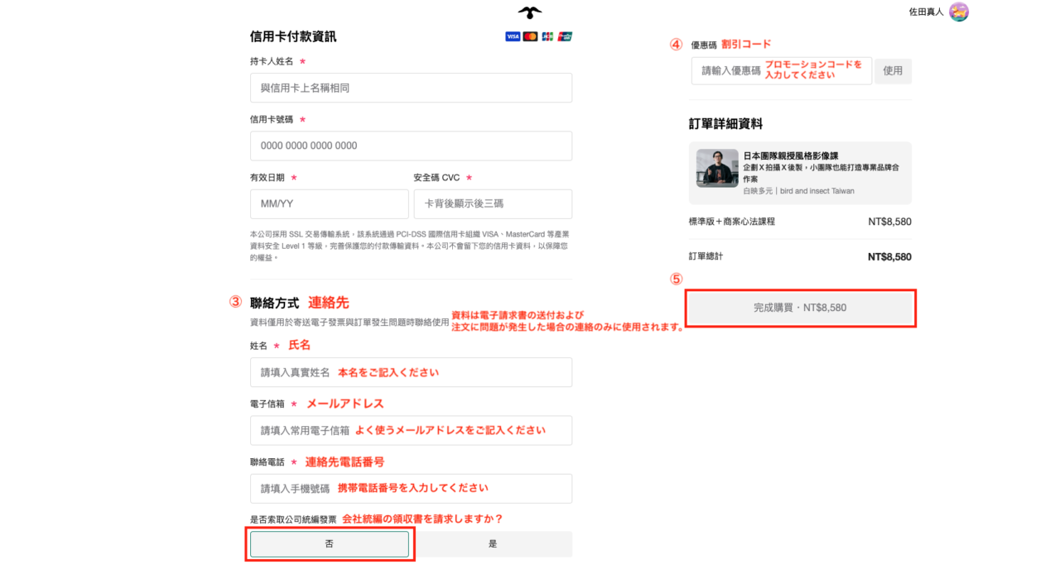Click the 優惠碼 coupon code field
The width and height of the screenshot is (1060, 569).
781,71
